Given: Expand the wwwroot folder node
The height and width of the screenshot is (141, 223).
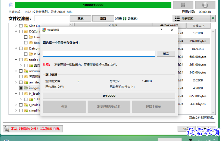Looking at the screenshot, I should [x=16, y=71].
